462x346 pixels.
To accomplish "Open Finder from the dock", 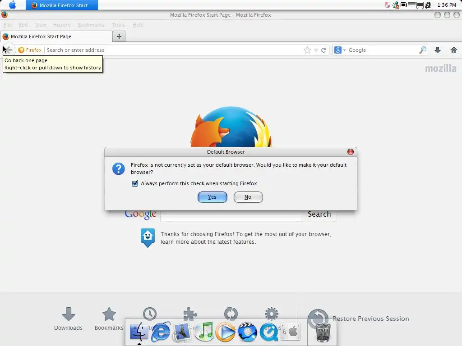I will click(x=139, y=332).
